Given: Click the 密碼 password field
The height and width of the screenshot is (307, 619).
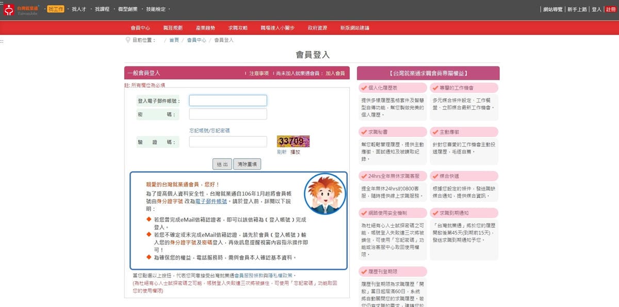Looking at the screenshot, I should [228, 114].
